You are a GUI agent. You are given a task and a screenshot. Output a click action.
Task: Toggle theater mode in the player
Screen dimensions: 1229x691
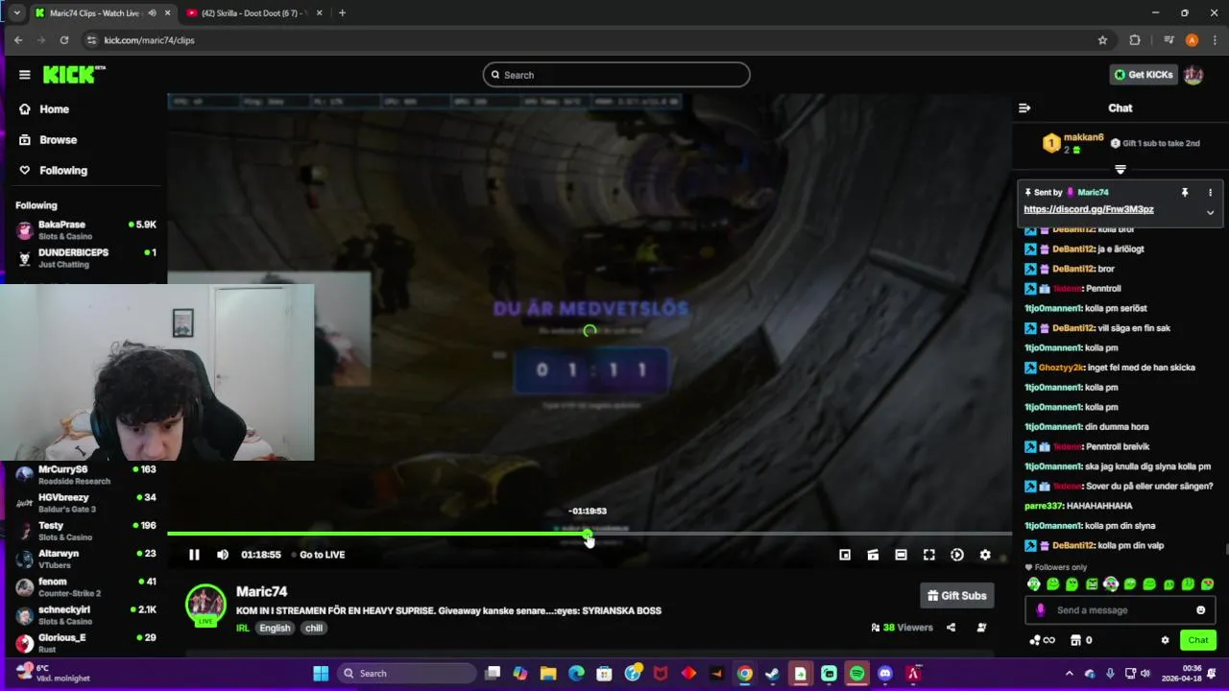coord(901,555)
